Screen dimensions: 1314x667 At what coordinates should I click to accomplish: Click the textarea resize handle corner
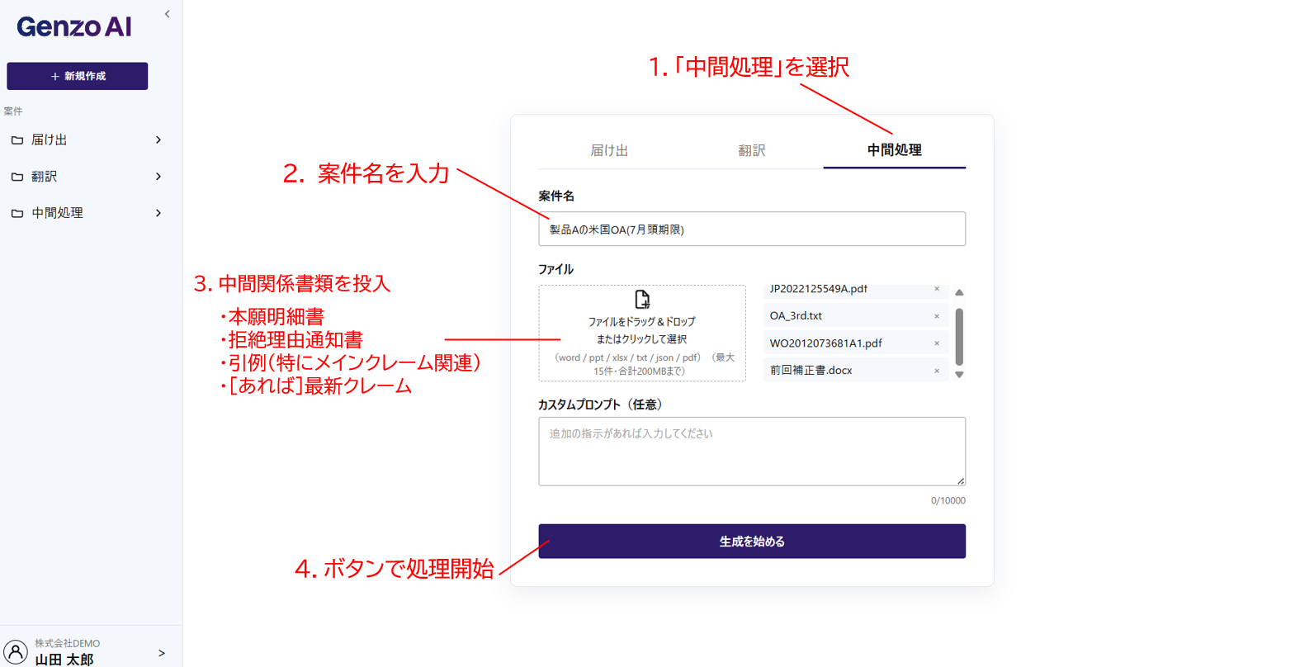click(960, 480)
